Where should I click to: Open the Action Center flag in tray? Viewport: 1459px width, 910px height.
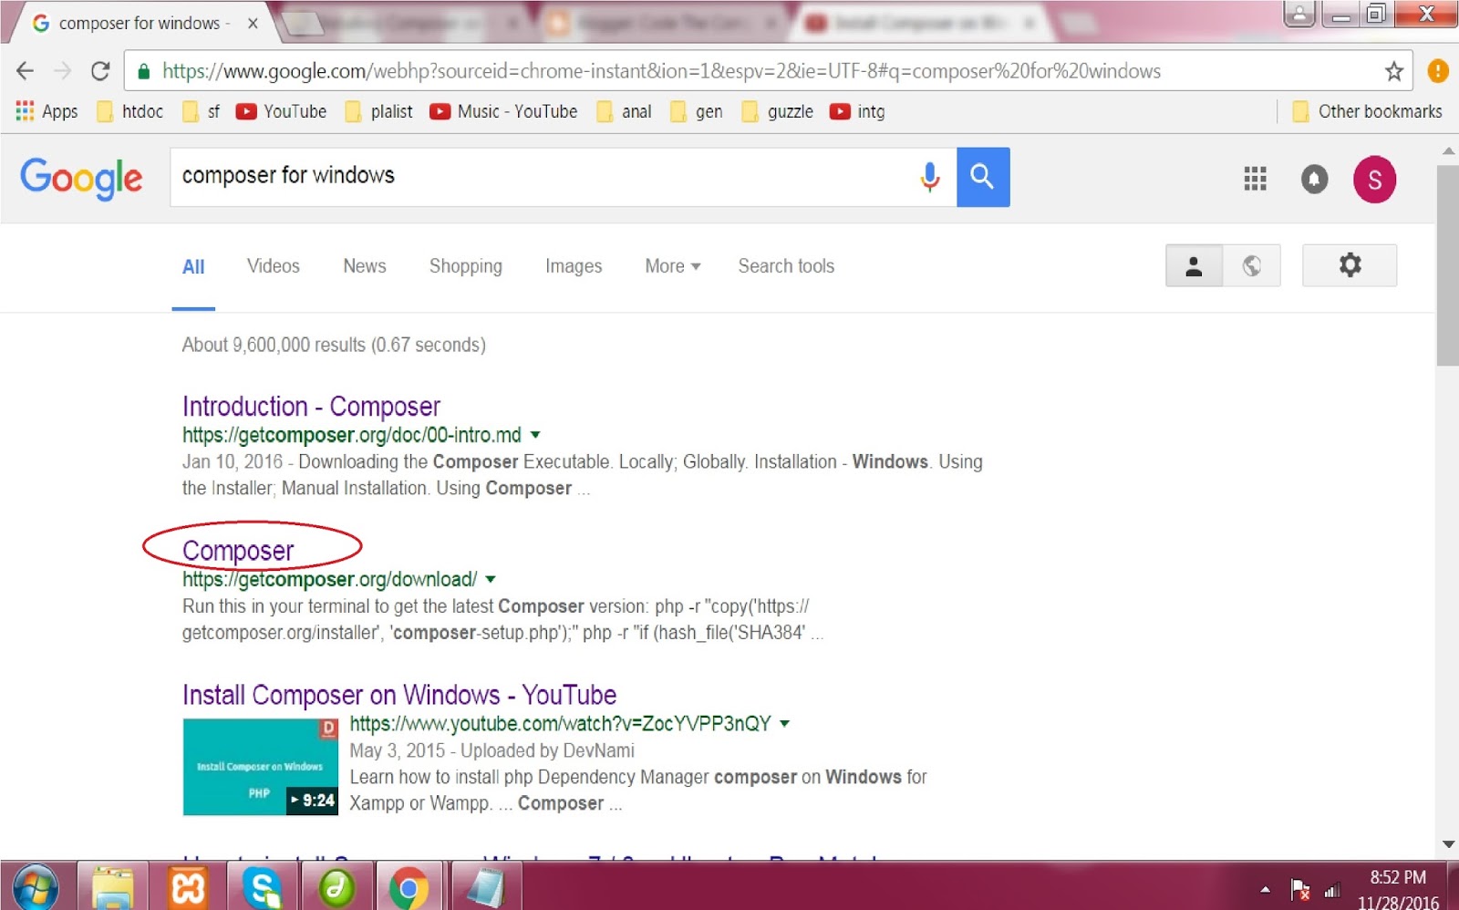tap(1300, 889)
